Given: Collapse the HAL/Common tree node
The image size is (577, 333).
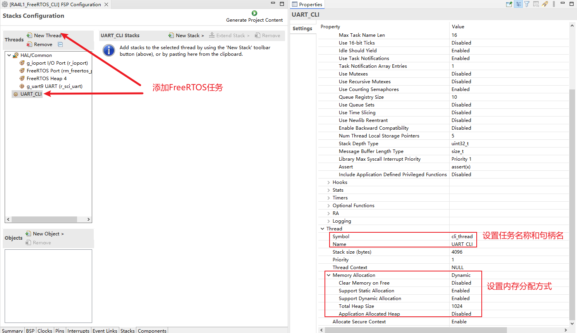Looking at the screenshot, I should click(x=9, y=55).
